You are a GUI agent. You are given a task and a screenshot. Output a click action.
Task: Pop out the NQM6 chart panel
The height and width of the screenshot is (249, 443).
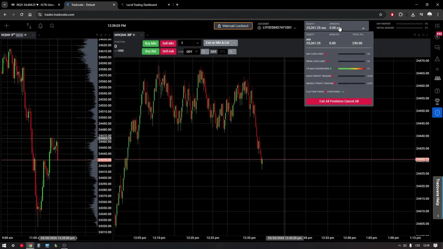click(105, 35)
